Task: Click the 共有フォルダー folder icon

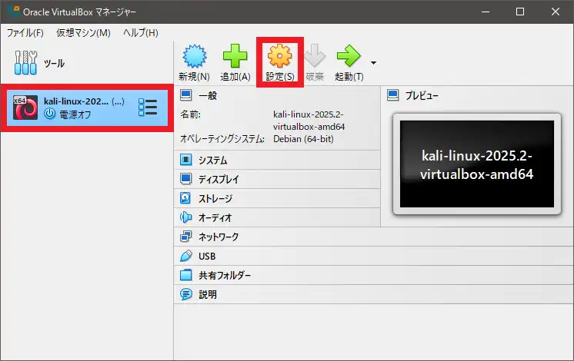Action: [186, 275]
